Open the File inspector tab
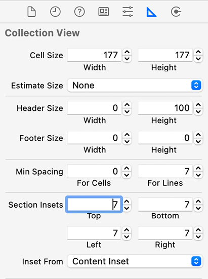208x279 pixels. pyautogui.click(x=32, y=12)
